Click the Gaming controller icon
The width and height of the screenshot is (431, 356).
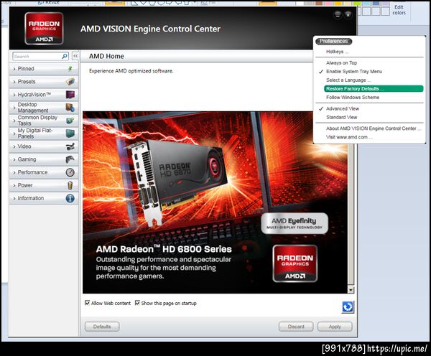pyautogui.click(x=70, y=159)
